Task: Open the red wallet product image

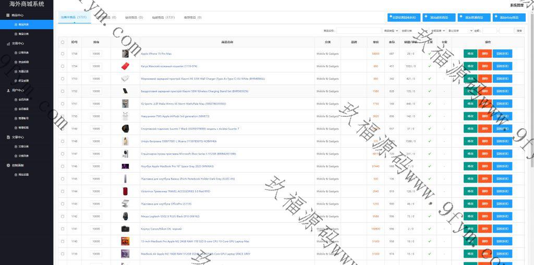Action: (125, 66)
